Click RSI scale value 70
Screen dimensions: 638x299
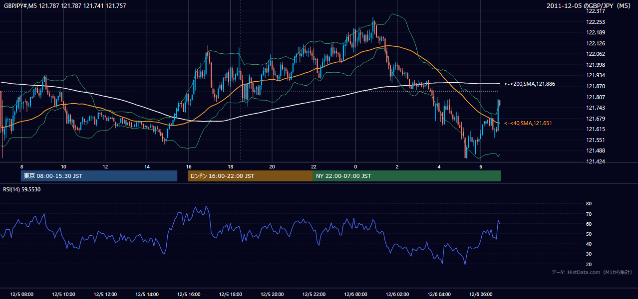coord(589,214)
